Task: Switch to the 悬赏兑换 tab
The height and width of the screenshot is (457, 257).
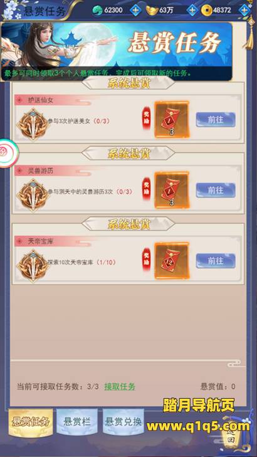Action: 123,422
